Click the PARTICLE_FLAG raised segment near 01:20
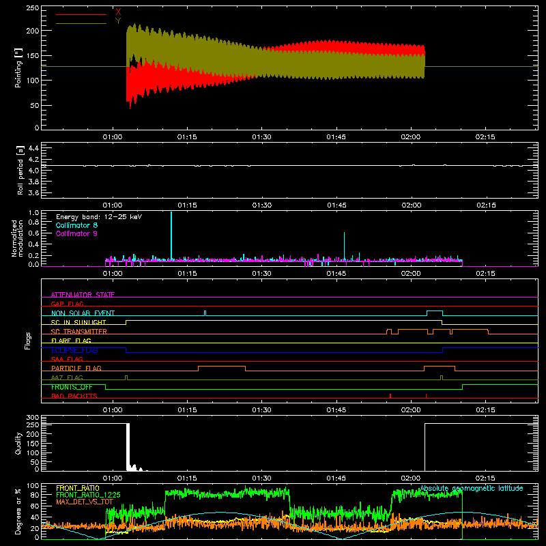 point(222,367)
